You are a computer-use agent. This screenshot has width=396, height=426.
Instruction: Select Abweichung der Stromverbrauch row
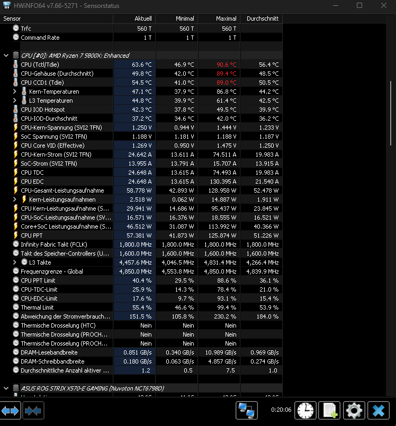click(147, 316)
